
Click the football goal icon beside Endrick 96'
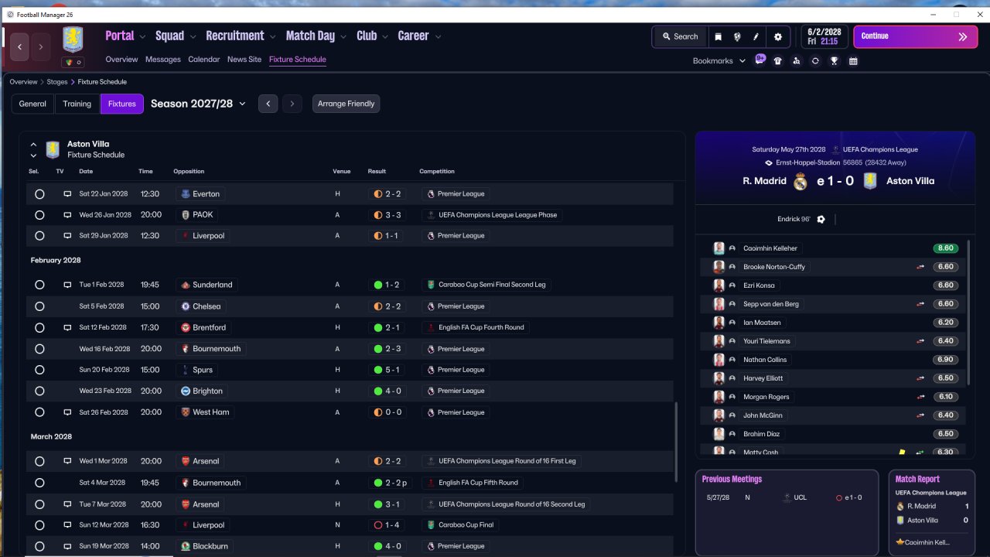(821, 219)
